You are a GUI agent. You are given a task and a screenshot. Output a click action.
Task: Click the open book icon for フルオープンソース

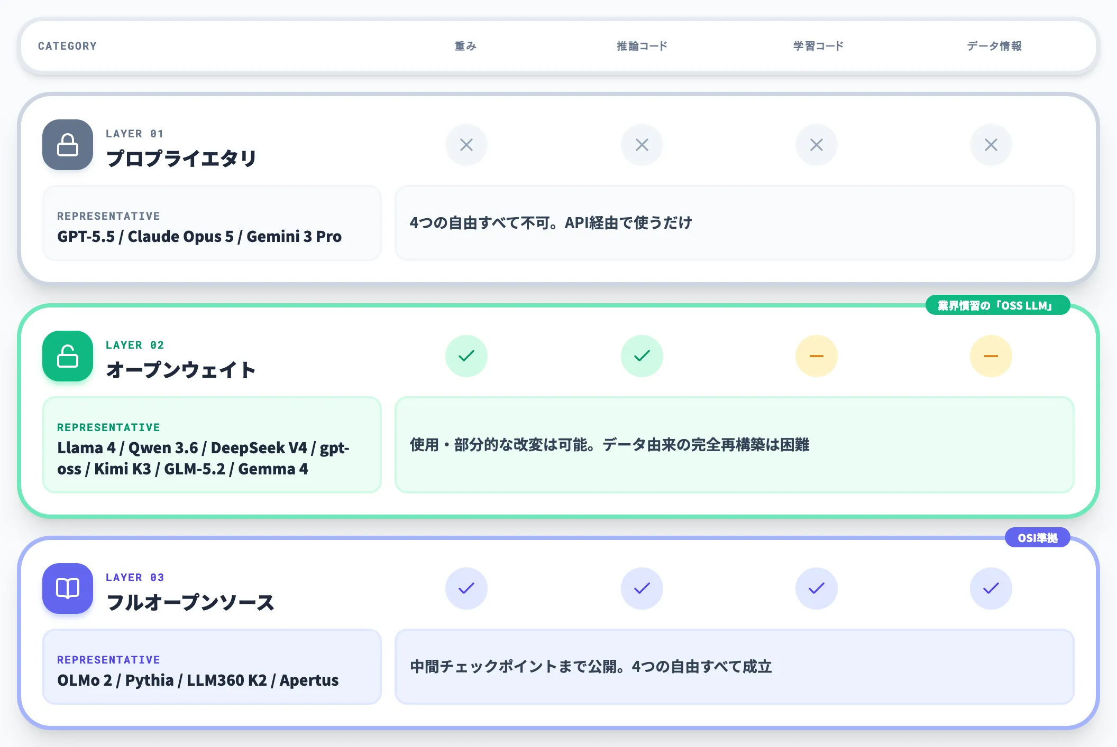tap(68, 589)
